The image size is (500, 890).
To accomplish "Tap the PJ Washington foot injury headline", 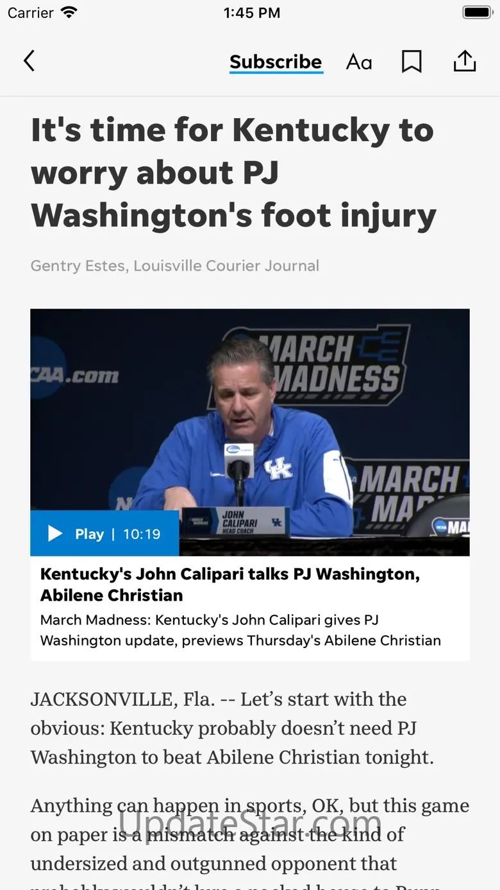I will tap(233, 173).
